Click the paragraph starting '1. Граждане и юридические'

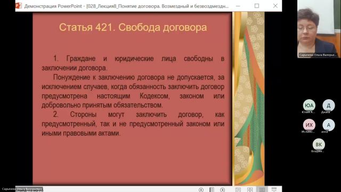tap(133, 63)
